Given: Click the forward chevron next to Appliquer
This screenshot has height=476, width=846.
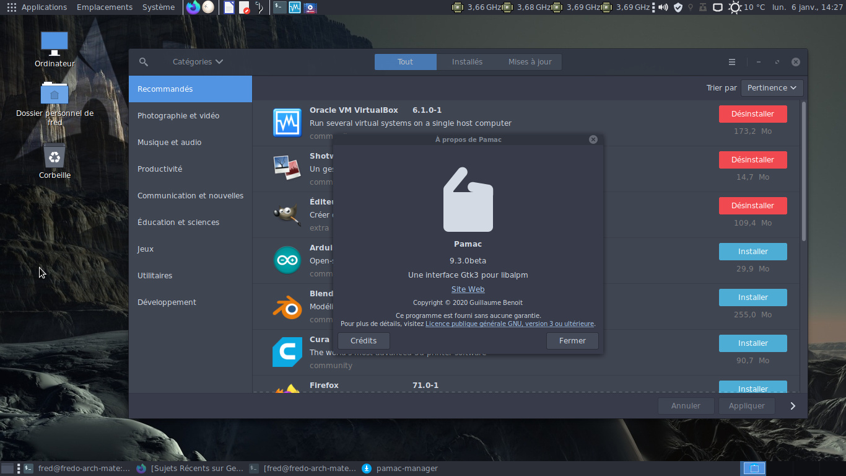Looking at the screenshot, I should pos(793,406).
